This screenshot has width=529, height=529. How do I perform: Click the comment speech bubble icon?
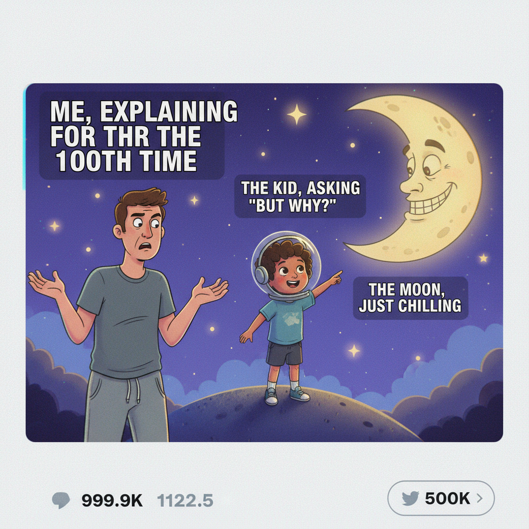click(x=62, y=499)
